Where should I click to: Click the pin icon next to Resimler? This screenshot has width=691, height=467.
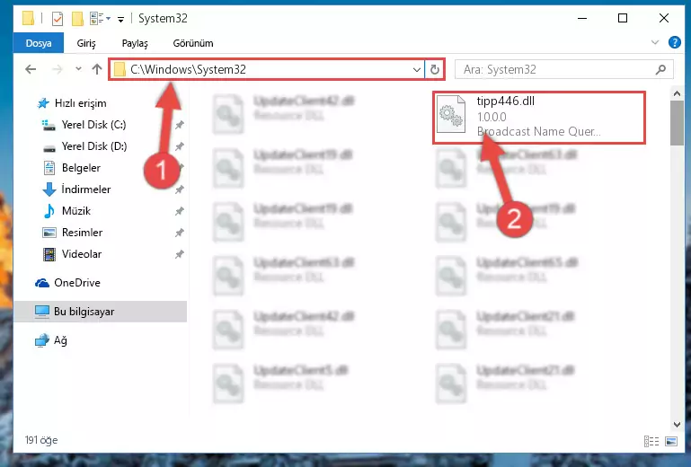tap(180, 233)
